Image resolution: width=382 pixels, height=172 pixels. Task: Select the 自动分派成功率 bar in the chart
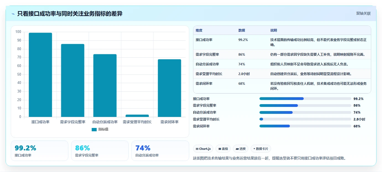click(x=105, y=86)
